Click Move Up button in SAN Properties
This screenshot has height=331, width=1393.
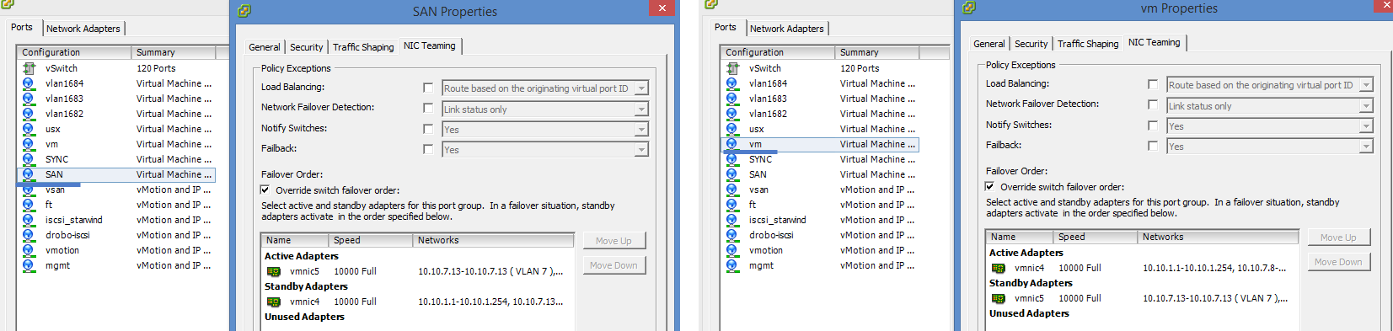tap(613, 241)
